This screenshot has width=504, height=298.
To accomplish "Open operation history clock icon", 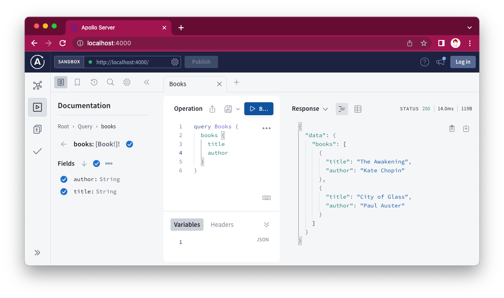I will [94, 83].
